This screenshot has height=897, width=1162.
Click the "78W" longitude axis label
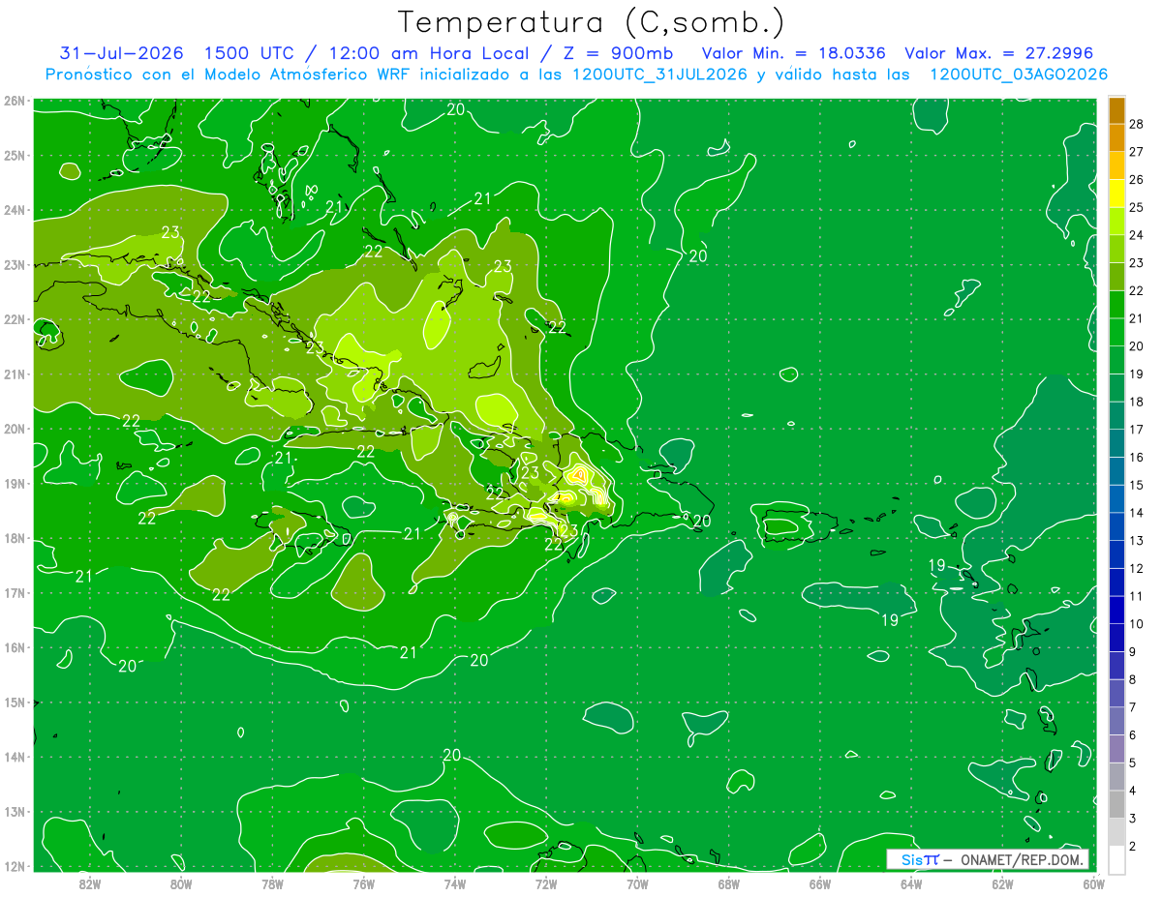point(272,883)
